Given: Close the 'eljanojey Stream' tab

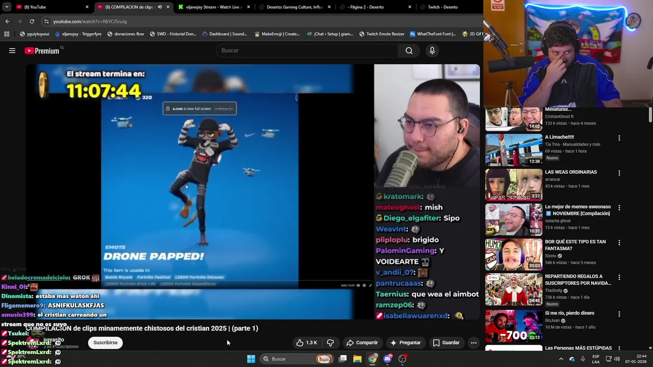Looking at the screenshot, I should (249, 7).
